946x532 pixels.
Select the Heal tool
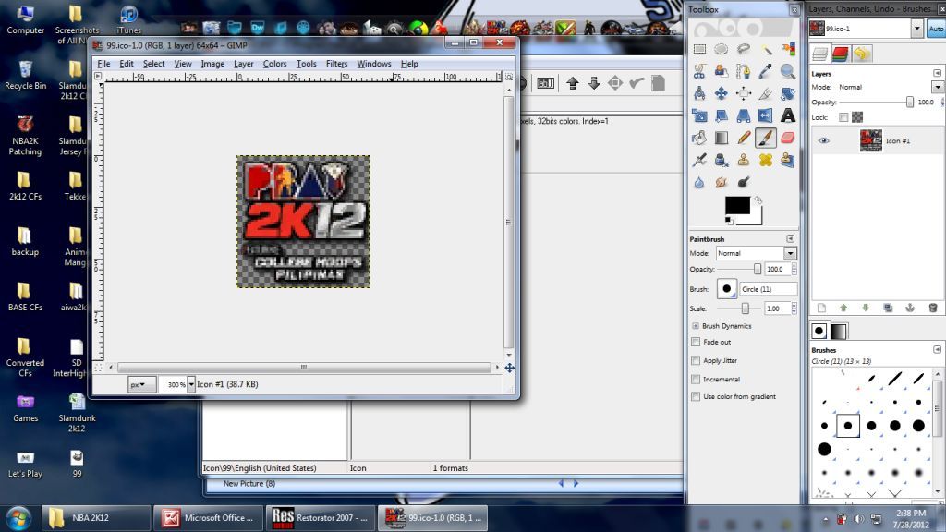[766, 160]
